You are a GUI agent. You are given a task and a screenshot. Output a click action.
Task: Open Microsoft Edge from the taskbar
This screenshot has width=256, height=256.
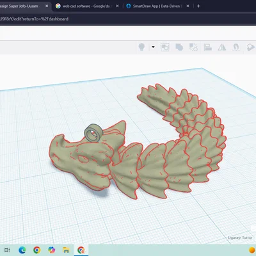[x=22, y=250]
